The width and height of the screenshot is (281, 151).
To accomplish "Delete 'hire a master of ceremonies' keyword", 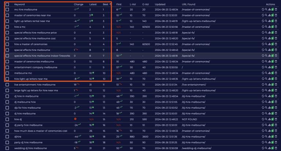I will (276, 44).
